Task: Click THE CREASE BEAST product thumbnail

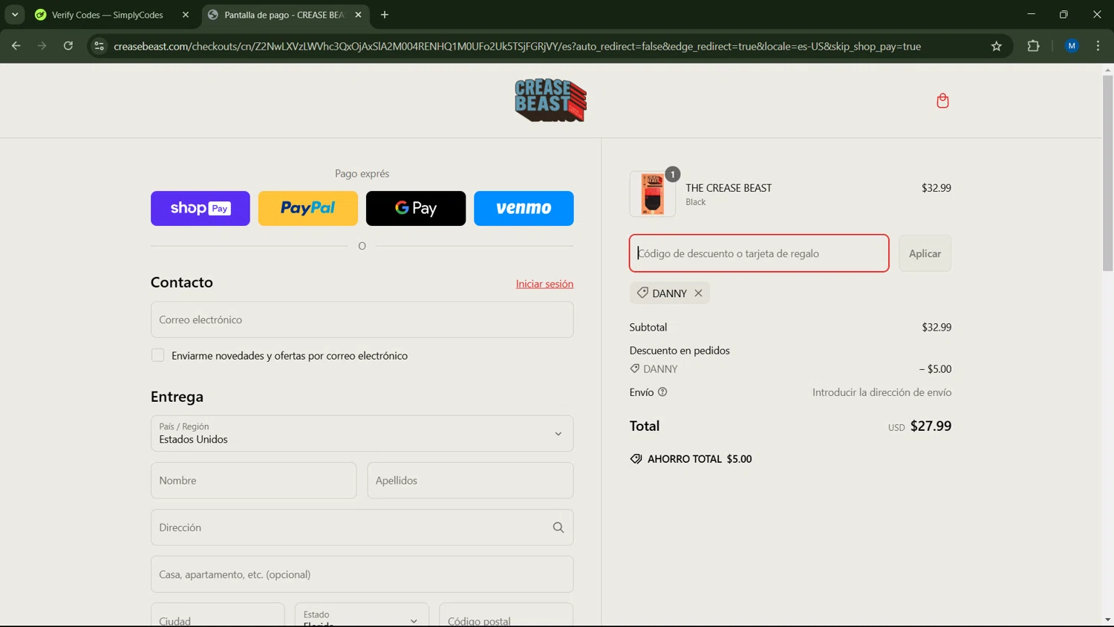Action: click(652, 194)
